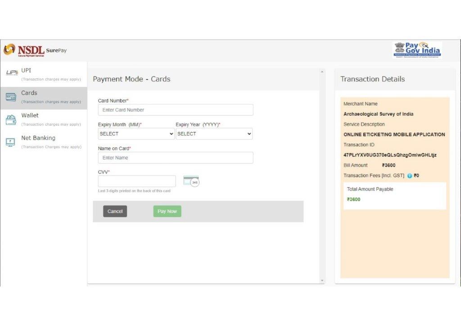Open the Expiry Year dropdown
Screen dimensions: 461x326
point(214,134)
